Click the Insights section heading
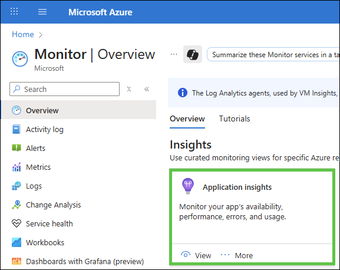 tap(190, 144)
